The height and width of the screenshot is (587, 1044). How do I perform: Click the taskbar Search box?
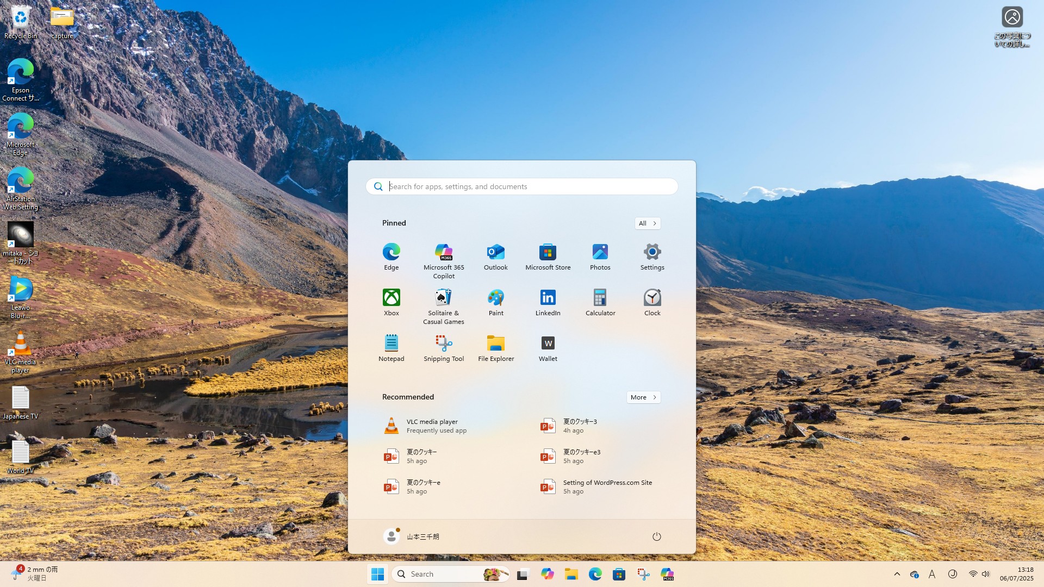pyautogui.click(x=450, y=574)
